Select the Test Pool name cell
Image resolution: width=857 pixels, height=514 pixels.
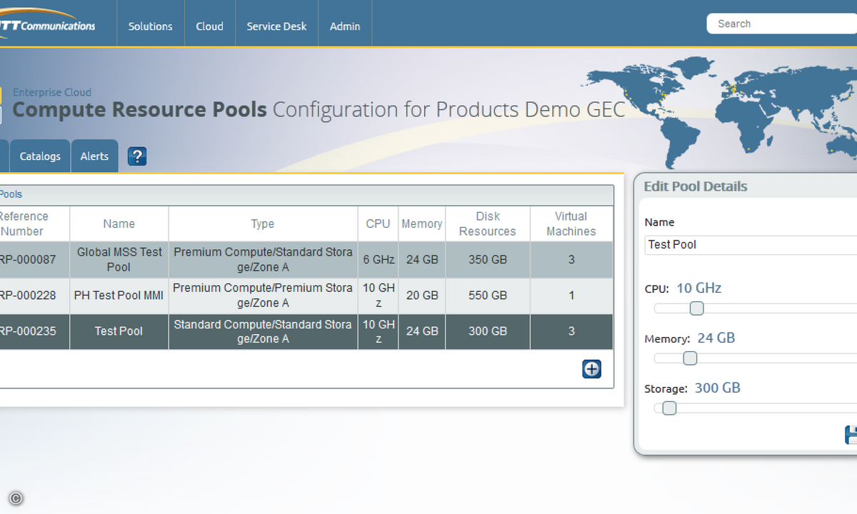(x=119, y=331)
